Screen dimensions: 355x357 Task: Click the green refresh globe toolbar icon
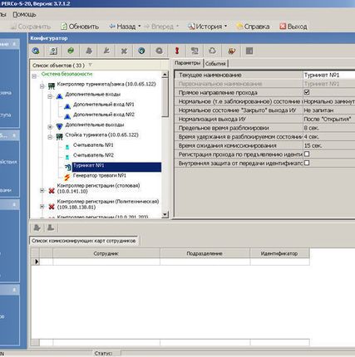pos(71,51)
